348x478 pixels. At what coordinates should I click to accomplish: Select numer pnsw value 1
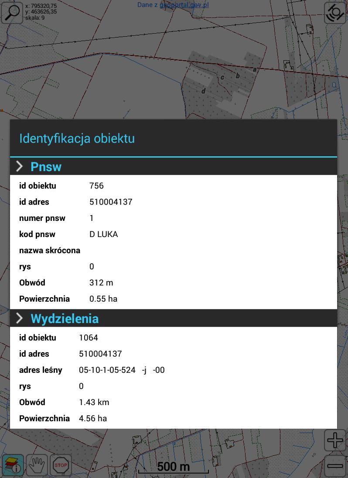point(91,218)
